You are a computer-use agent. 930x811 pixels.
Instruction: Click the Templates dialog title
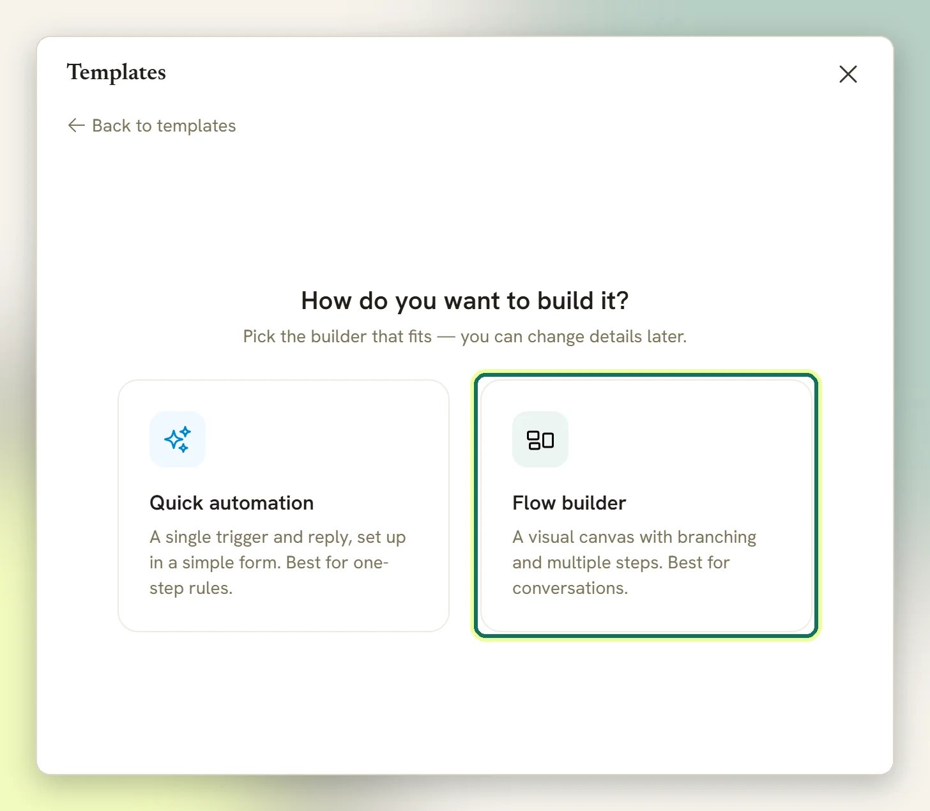(116, 72)
